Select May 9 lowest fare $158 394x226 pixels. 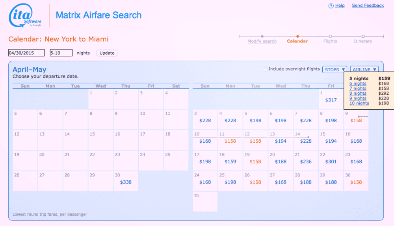pos(356,121)
